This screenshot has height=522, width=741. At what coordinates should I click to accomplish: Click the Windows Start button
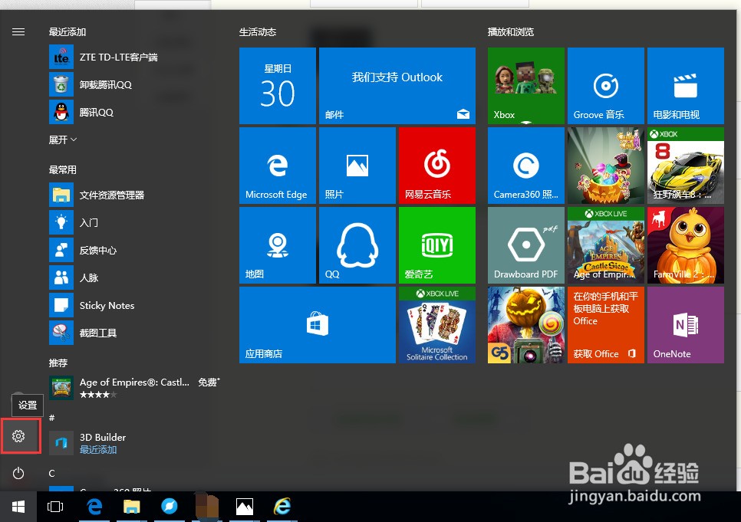(x=18, y=507)
